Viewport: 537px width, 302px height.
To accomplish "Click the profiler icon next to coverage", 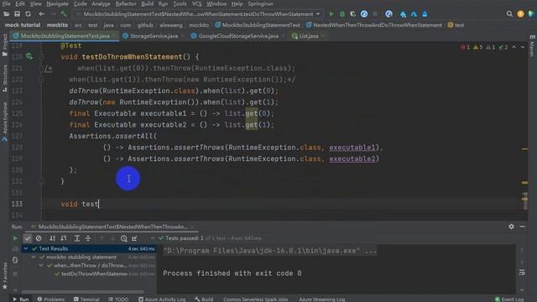I will (x=364, y=14).
